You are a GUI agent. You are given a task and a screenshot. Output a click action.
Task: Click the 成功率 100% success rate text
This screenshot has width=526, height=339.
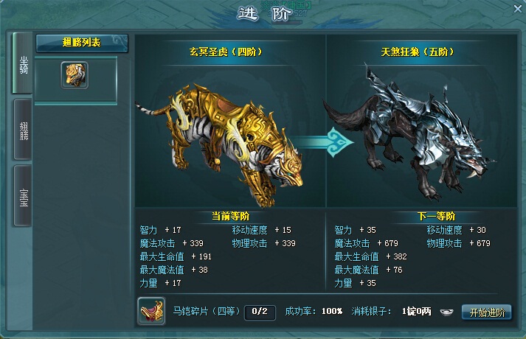coord(314,312)
